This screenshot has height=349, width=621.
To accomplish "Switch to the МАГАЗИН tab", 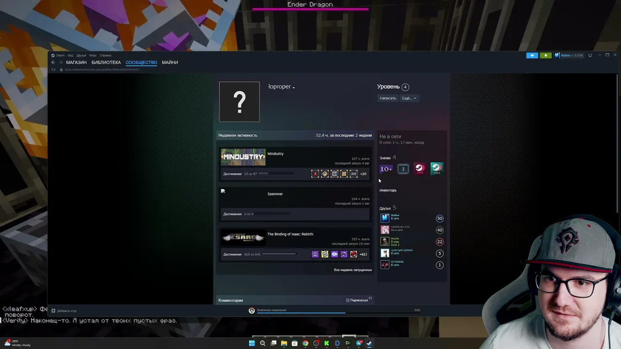I will click(76, 63).
